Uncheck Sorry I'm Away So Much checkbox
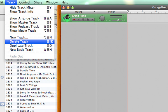168x112 pixels. (x=18, y=92)
